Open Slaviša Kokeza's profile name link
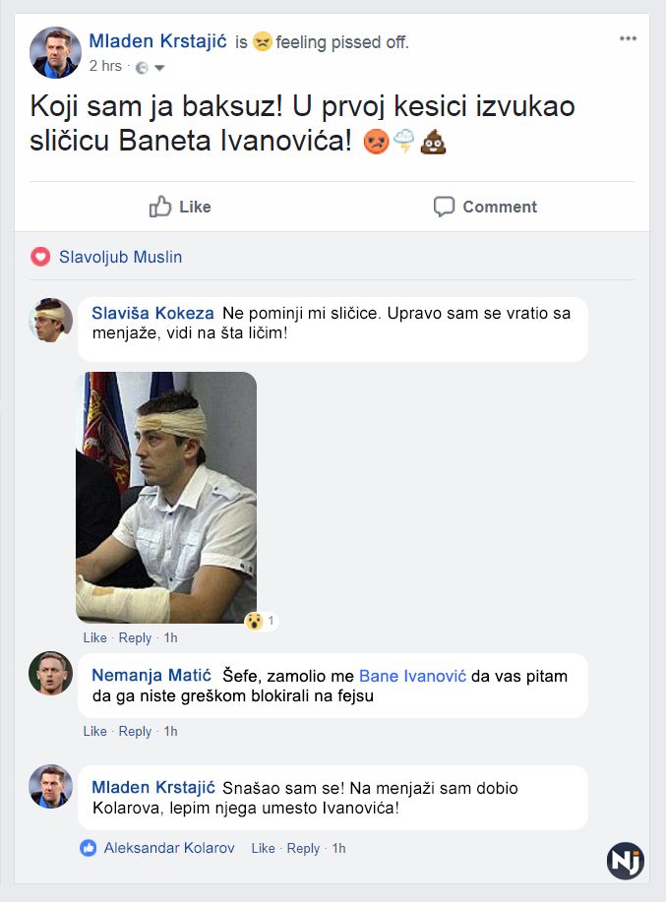This screenshot has height=902, width=666. (152, 313)
